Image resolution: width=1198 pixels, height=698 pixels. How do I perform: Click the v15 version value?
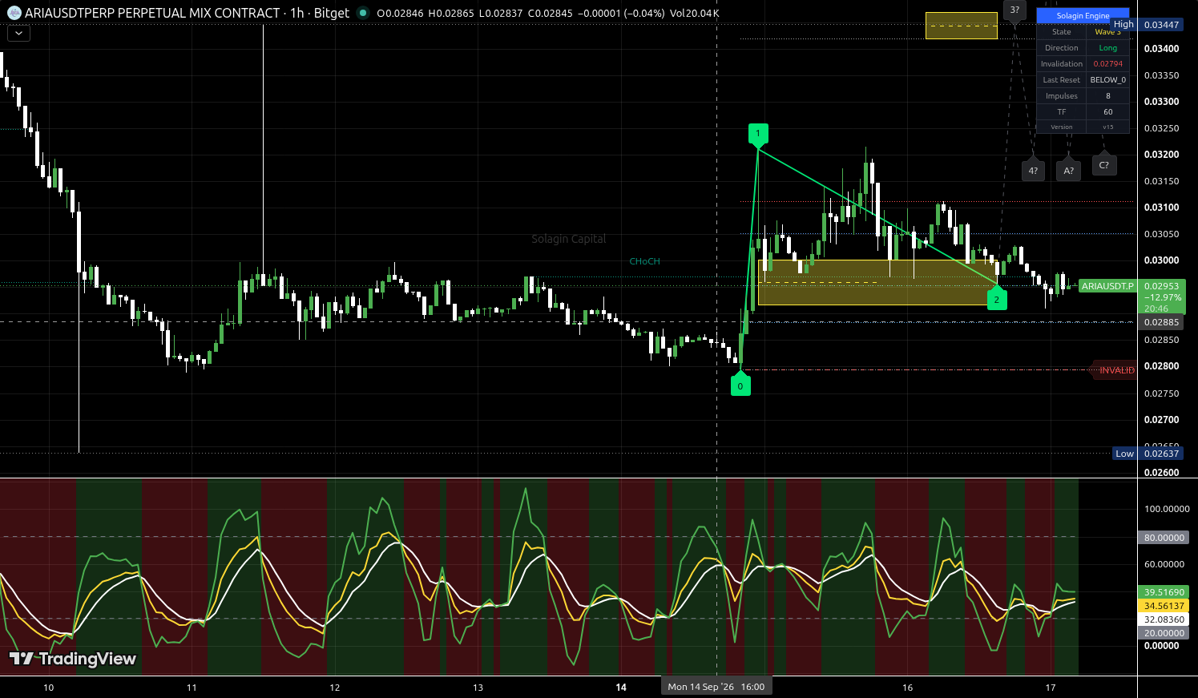[1108, 127]
